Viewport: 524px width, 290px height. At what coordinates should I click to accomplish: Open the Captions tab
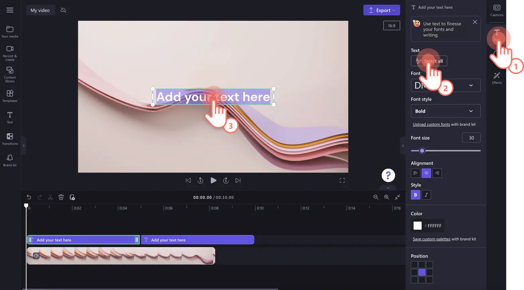[x=497, y=10]
